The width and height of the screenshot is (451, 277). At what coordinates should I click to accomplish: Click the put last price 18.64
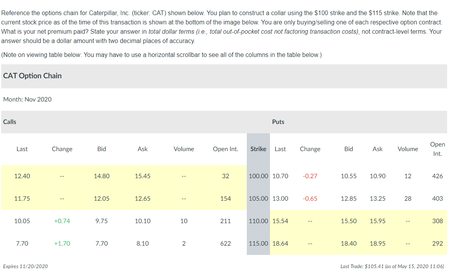pos(280,243)
